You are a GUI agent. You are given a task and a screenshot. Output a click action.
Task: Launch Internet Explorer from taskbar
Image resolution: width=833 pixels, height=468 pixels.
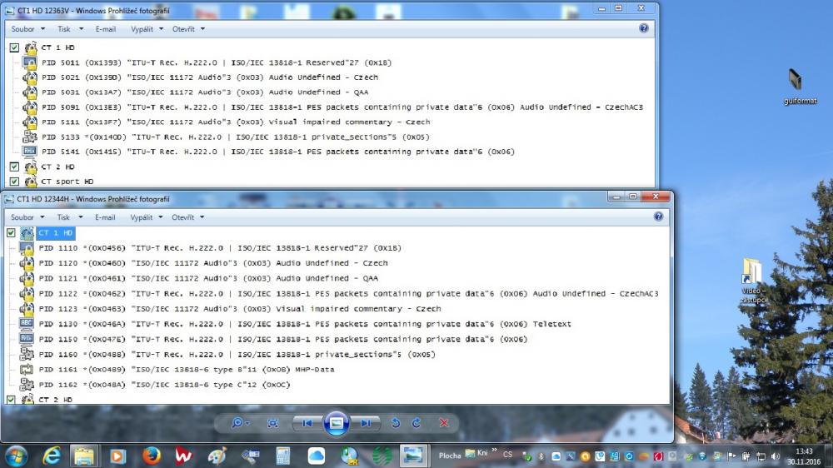click(x=52, y=456)
